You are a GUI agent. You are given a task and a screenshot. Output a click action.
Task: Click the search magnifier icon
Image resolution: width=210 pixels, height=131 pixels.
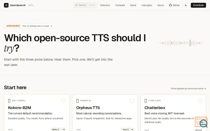click(76, 5)
